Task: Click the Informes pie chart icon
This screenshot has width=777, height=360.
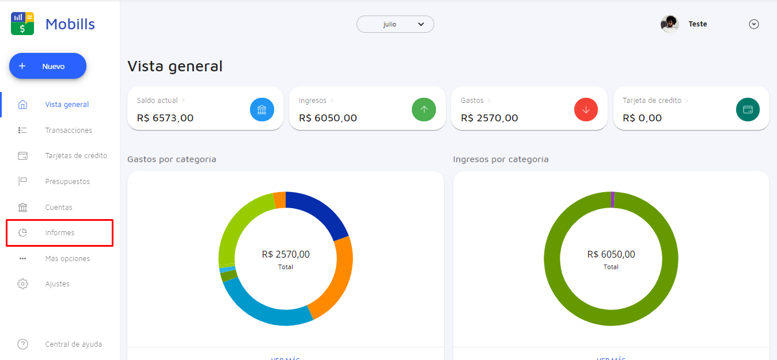Action: [22, 233]
